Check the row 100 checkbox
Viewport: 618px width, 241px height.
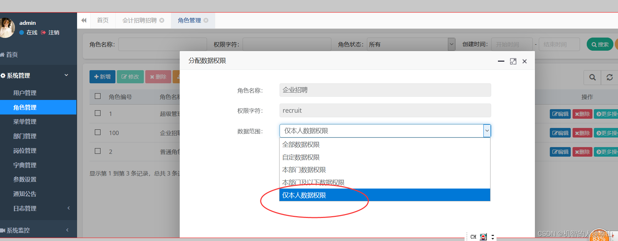[x=98, y=132]
